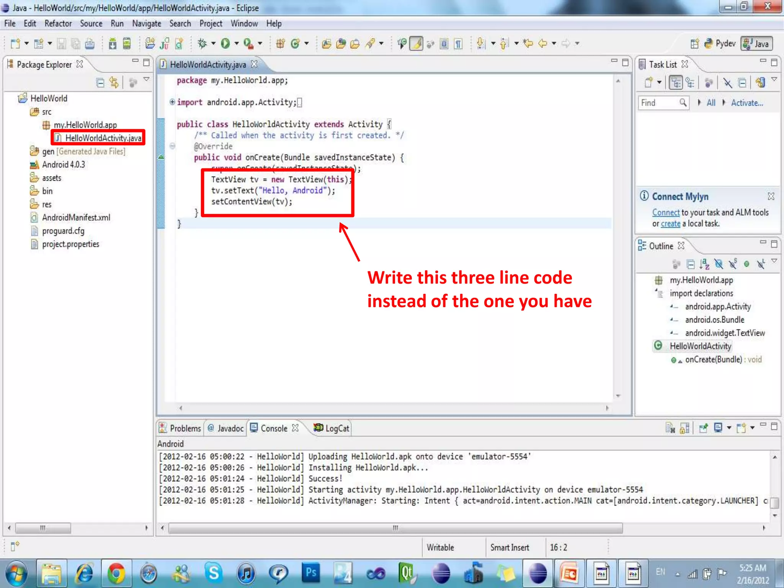Toggle Link with Editor in Package Explorer
The width and height of the screenshot is (784, 588).
click(x=114, y=82)
